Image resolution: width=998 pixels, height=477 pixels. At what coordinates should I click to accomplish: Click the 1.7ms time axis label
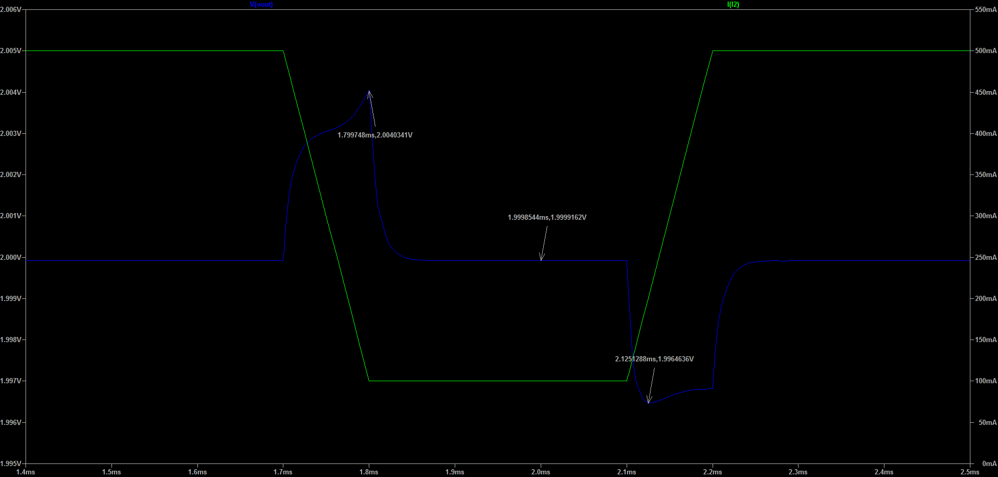pos(283,472)
